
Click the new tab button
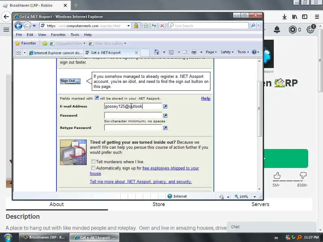click(145, 53)
